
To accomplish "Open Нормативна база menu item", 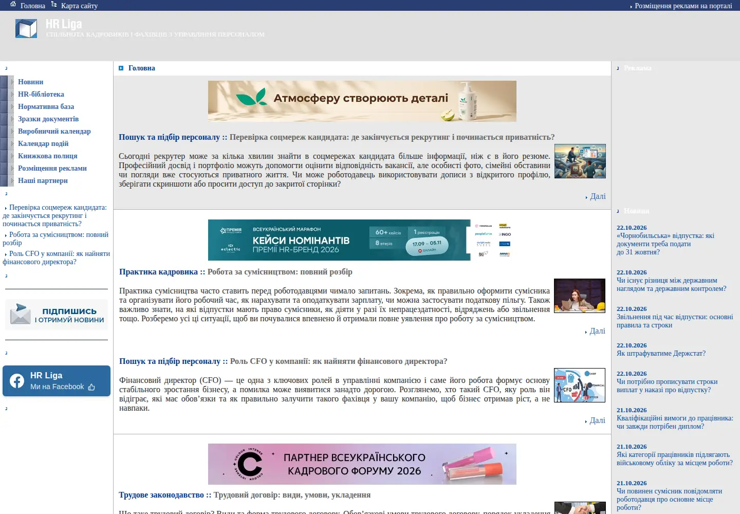I will [x=46, y=106].
